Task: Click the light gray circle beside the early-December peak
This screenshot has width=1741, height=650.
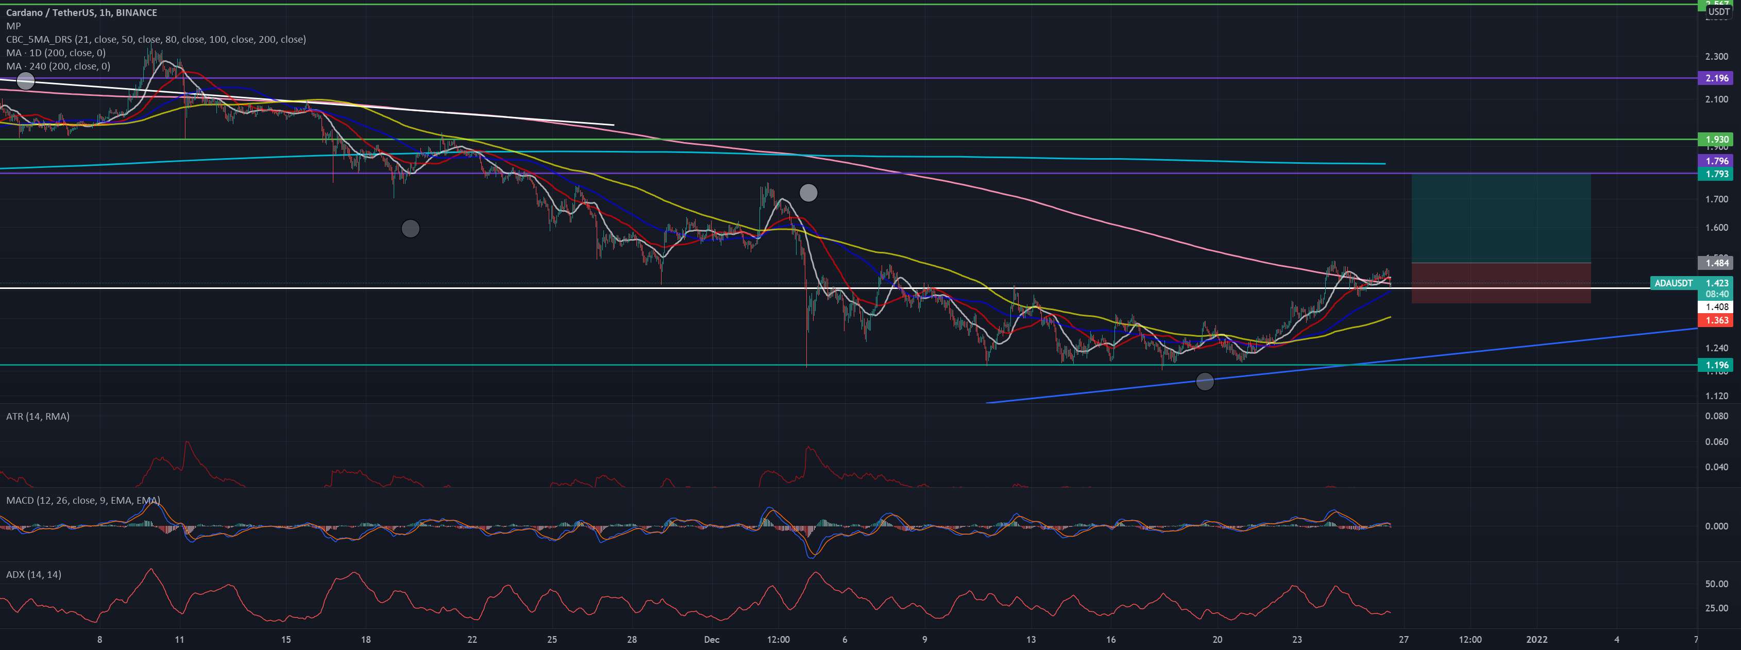Action: pyautogui.click(x=808, y=193)
